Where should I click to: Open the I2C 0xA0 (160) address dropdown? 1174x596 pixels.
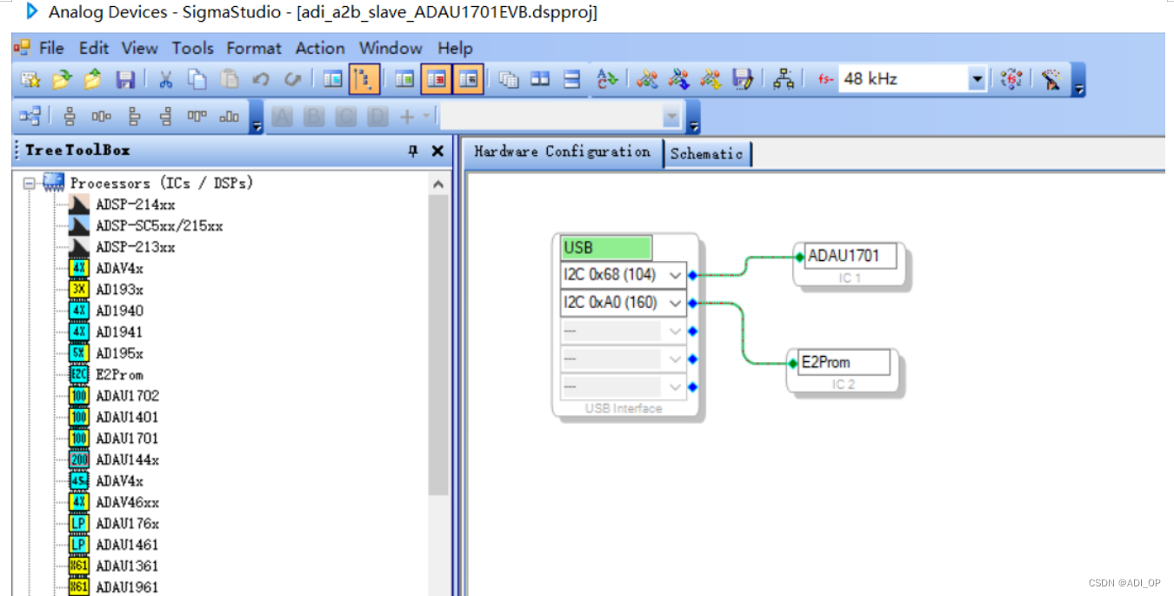[676, 303]
